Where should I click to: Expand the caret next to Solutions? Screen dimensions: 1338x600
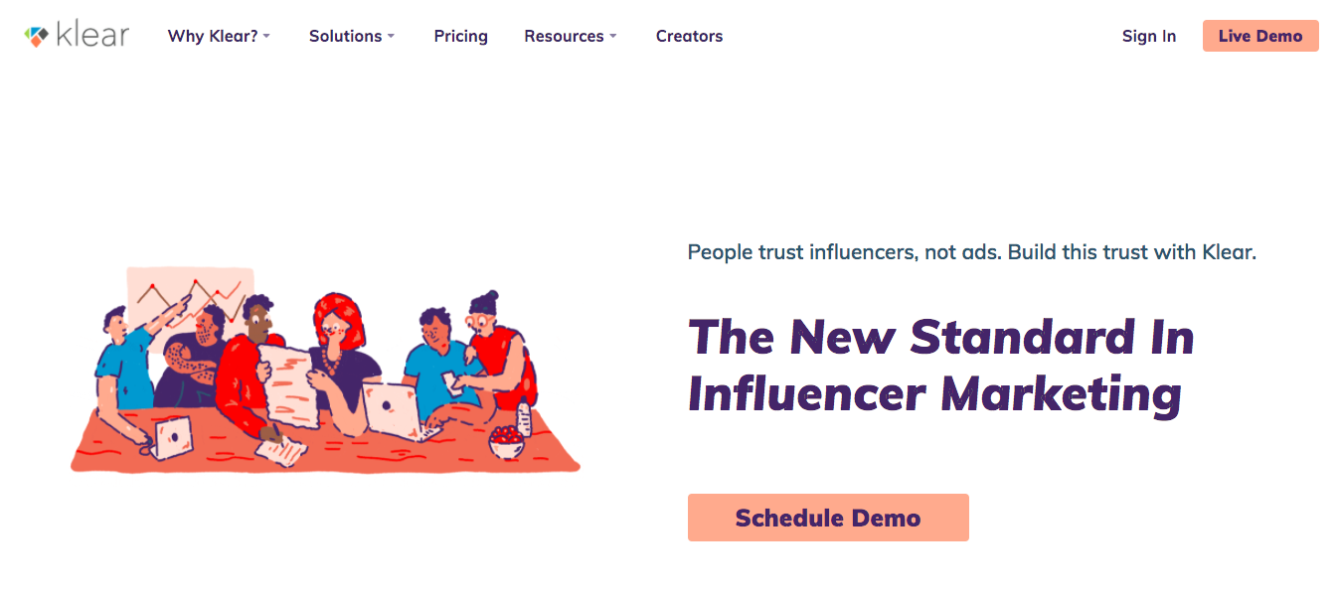click(x=391, y=37)
